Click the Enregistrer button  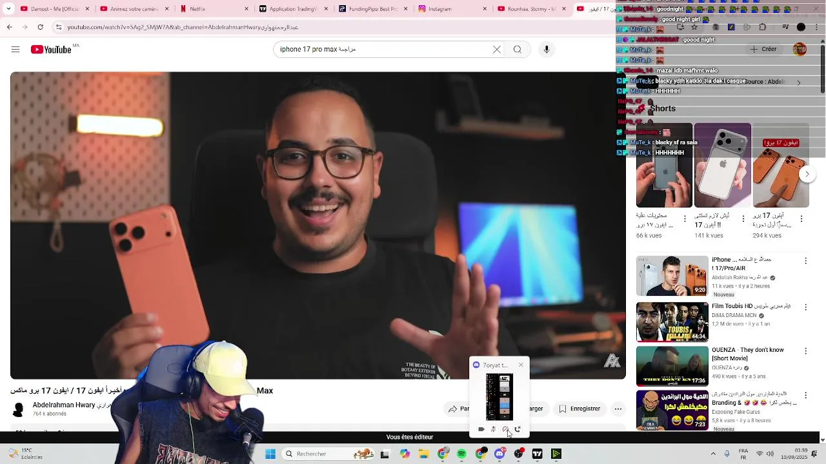[x=579, y=409]
